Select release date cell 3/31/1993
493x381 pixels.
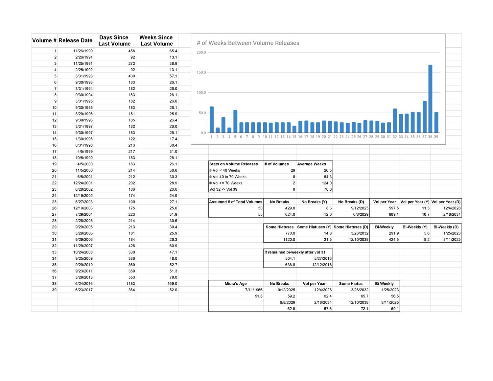pos(76,76)
